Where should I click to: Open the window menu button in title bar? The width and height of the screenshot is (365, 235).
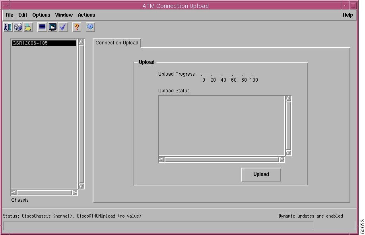[6, 6]
